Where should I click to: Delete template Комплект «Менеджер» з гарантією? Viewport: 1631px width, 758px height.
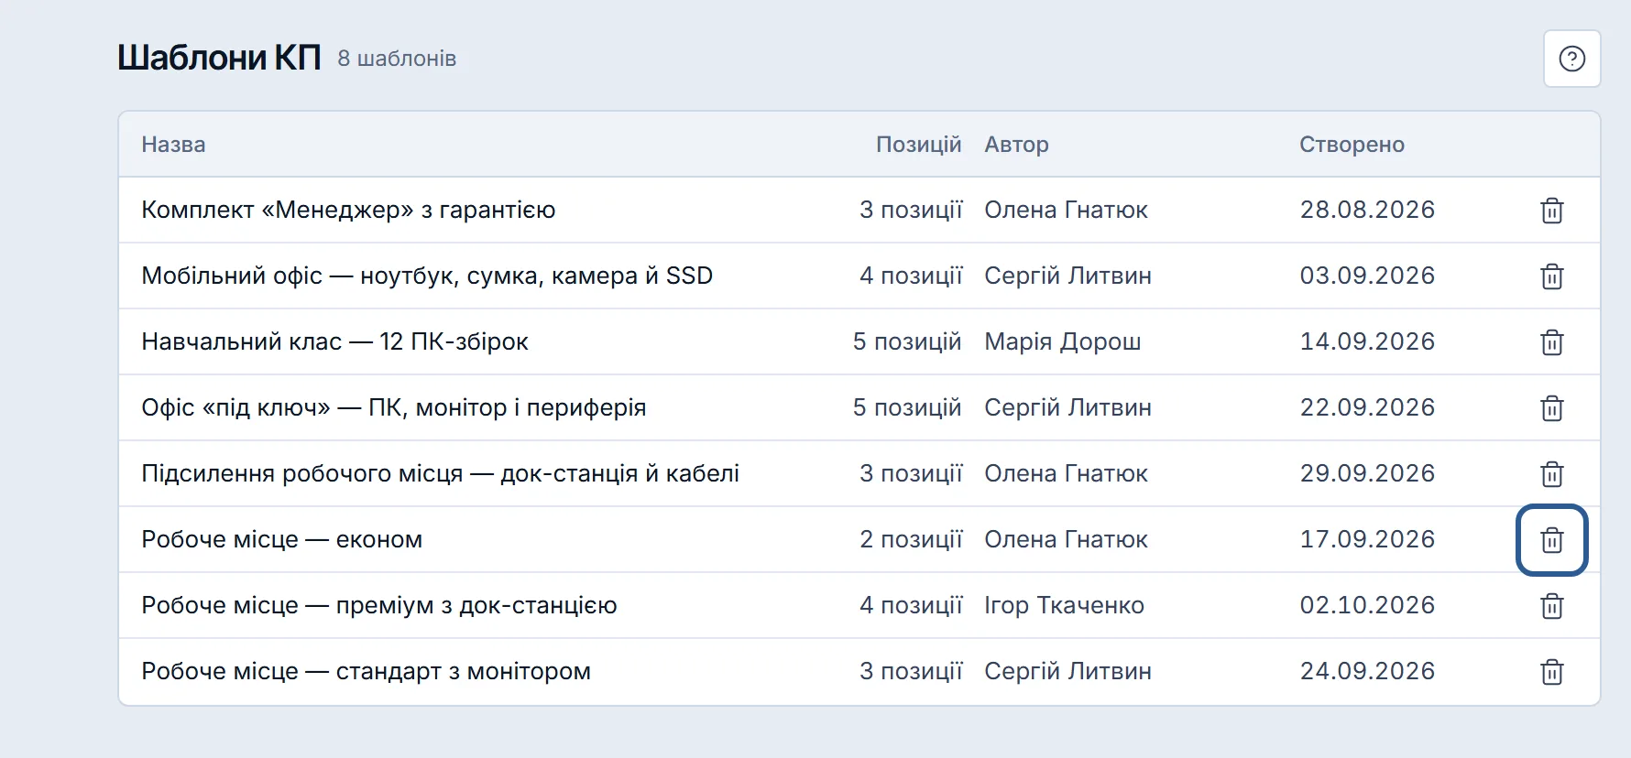pos(1551,211)
